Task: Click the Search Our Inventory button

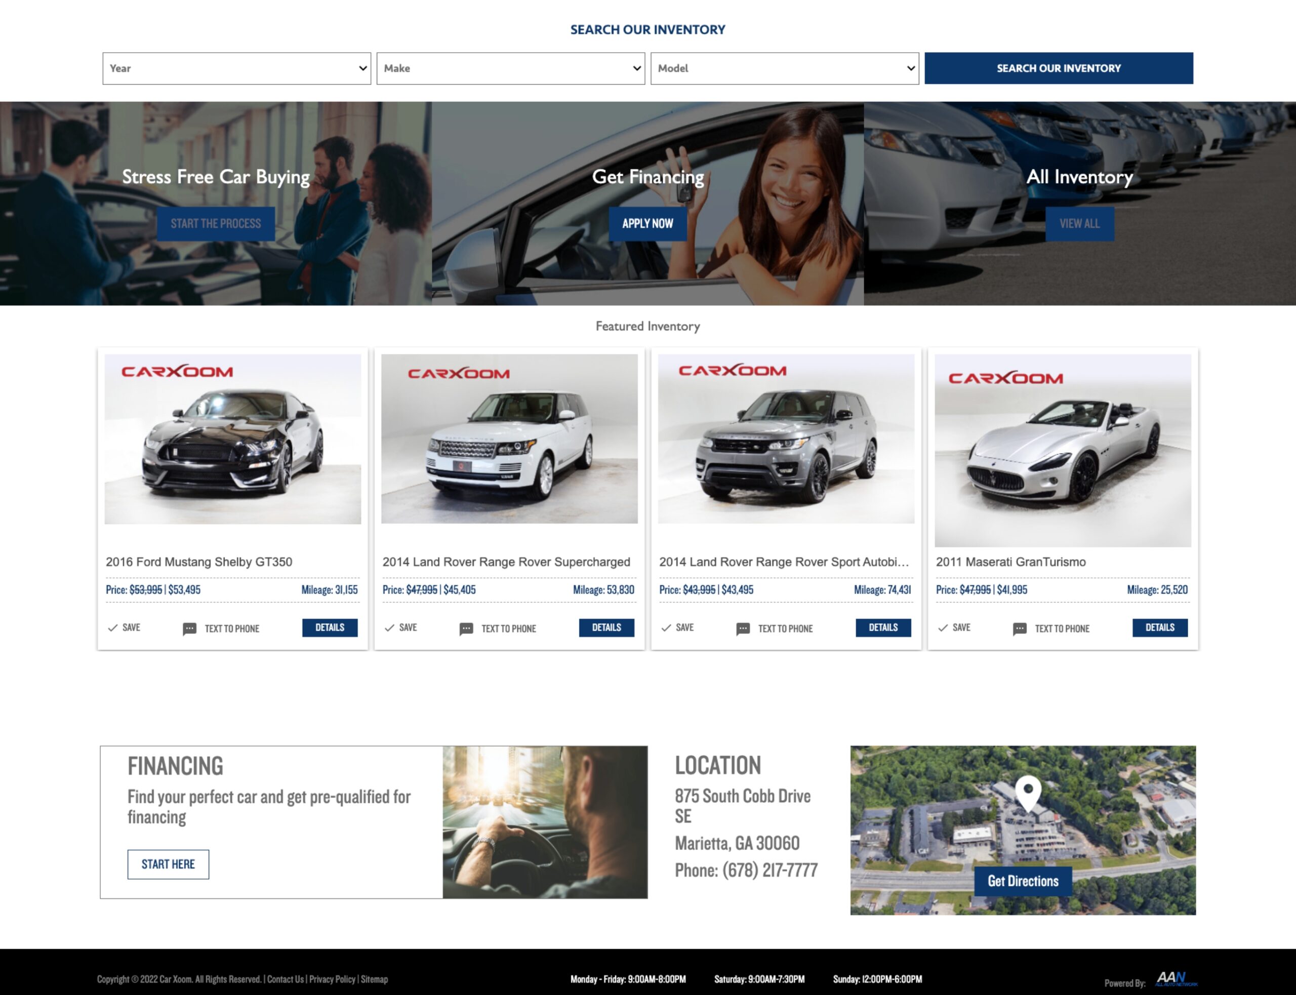Action: pos(1059,68)
